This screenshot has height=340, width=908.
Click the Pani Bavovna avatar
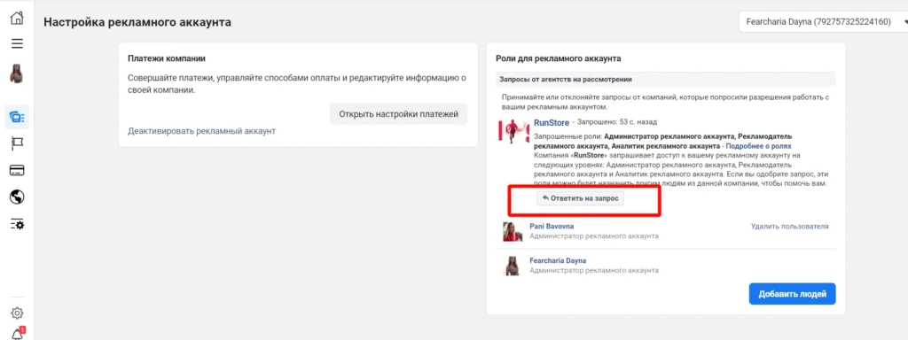(513, 231)
